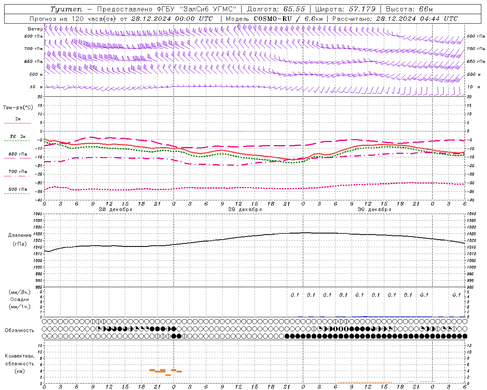The width and height of the screenshot is (487, 390).
Task: Click the Tyumen station title
Action: click(66, 9)
